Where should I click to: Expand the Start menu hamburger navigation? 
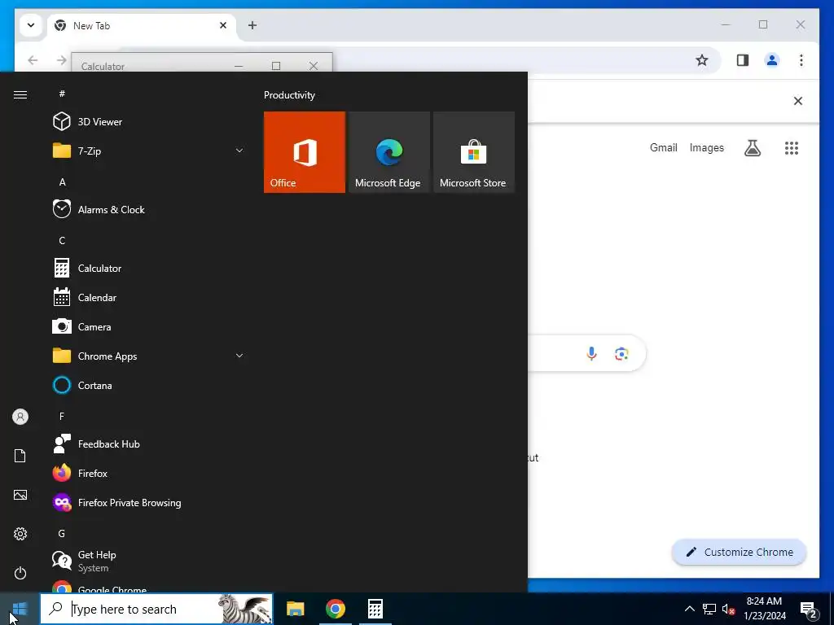pos(20,94)
